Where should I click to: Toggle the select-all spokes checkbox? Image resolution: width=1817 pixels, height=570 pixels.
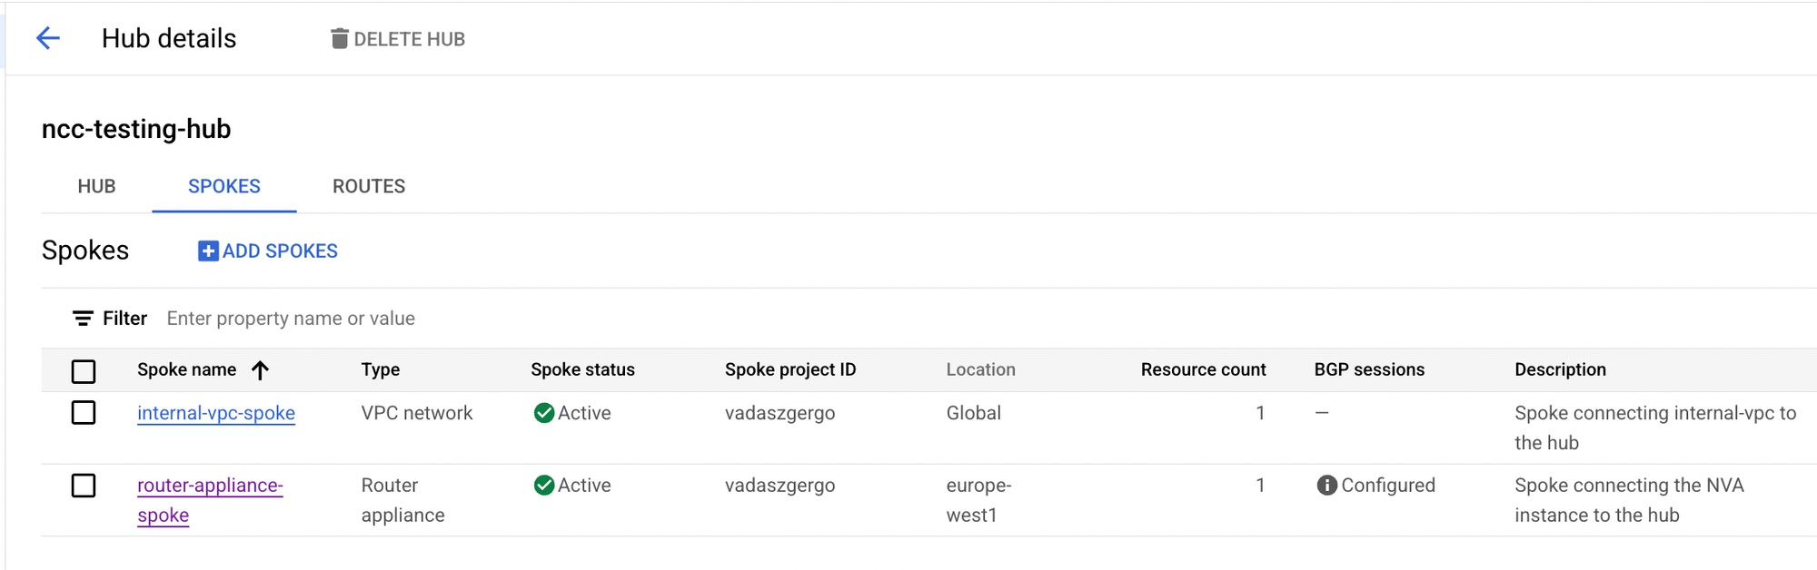84,371
